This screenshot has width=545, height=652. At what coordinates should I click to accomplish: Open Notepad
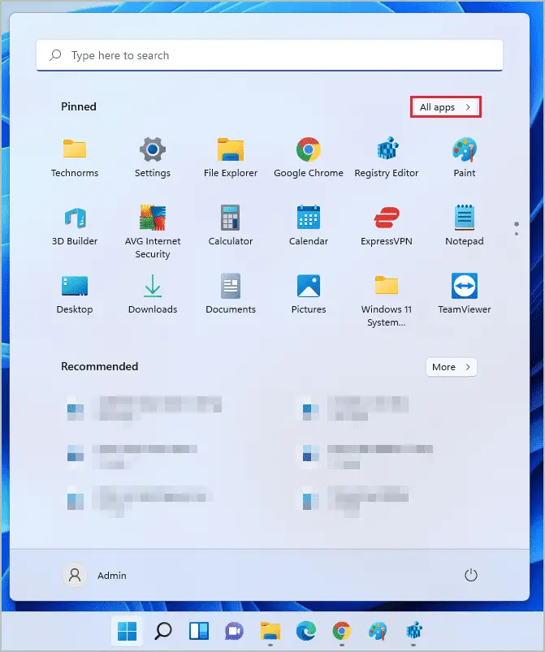click(465, 226)
